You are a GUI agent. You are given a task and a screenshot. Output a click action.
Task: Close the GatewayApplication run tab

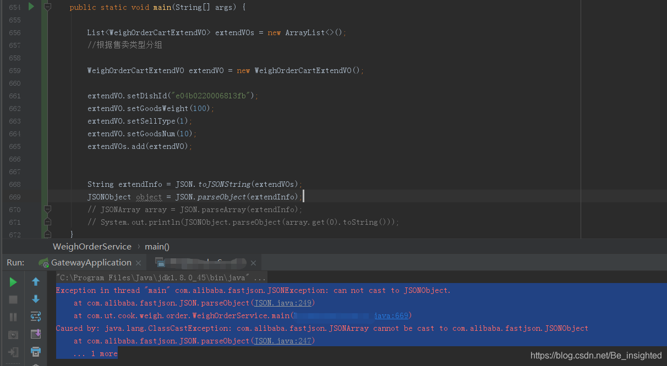(138, 263)
